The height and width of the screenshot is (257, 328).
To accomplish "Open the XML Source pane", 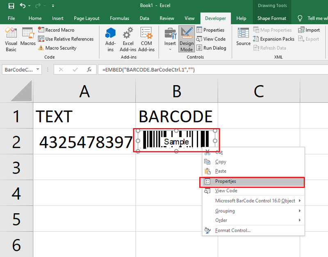I will 243,36.
